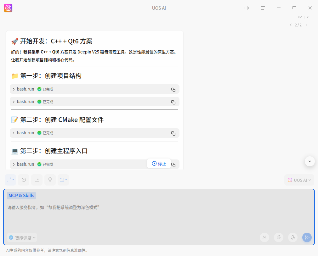Click the scissors screenshot icon
This screenshot has width=318, height=256.
coord(264,237)
